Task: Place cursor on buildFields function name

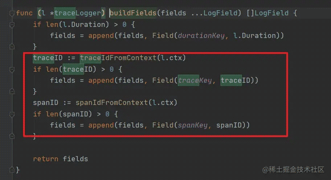Action: (x=133, y=13)
